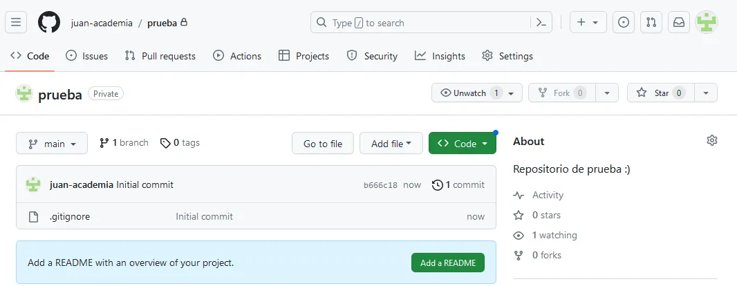Open the notifications inbox icon
Image resolution: width=737 pixels, height=286 pixels.
679,22
